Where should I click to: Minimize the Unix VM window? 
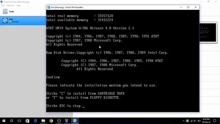(181, 7)
